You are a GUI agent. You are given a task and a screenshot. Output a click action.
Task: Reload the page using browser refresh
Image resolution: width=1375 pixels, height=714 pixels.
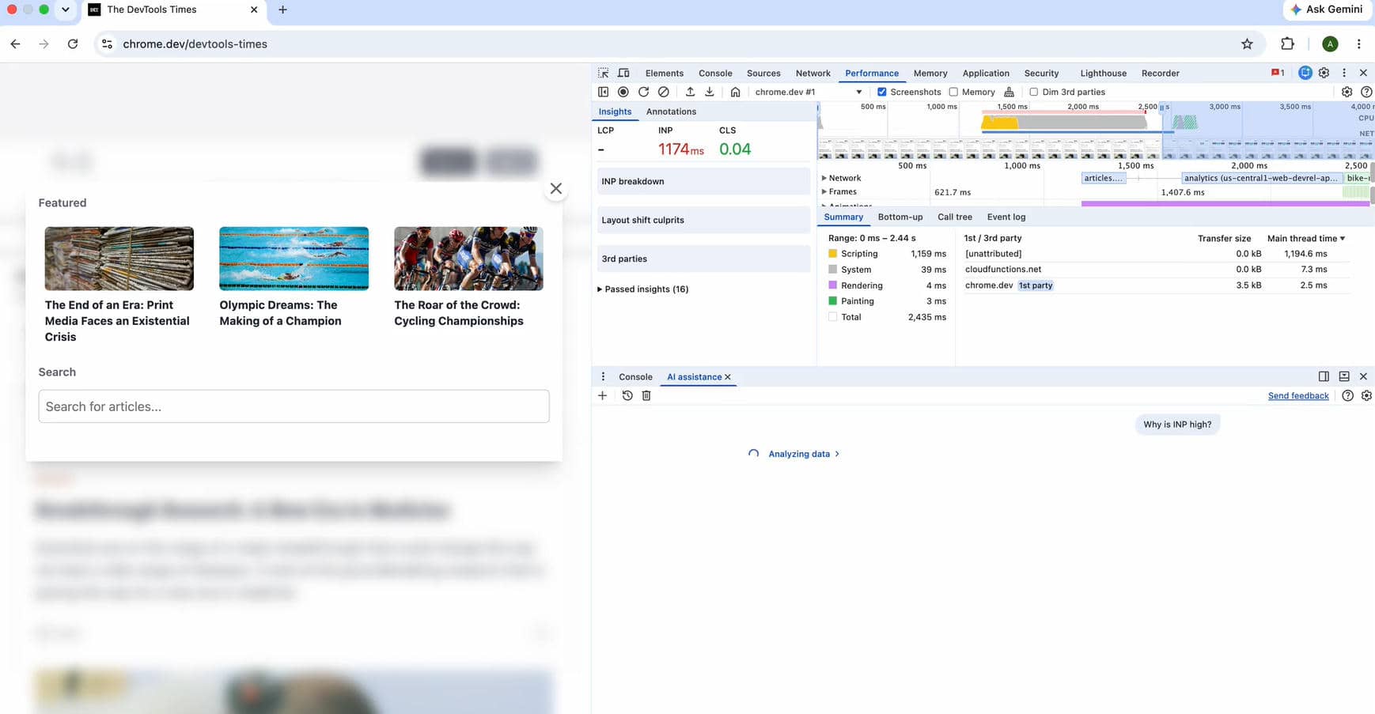73,44
